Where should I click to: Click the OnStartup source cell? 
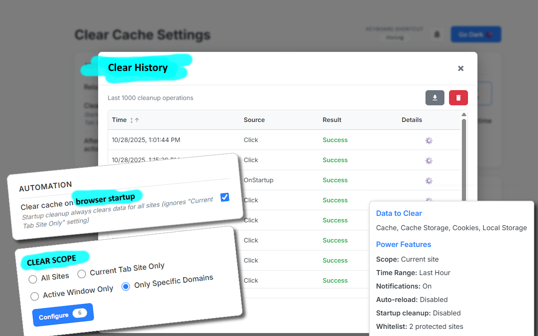[x=258, y=180]
